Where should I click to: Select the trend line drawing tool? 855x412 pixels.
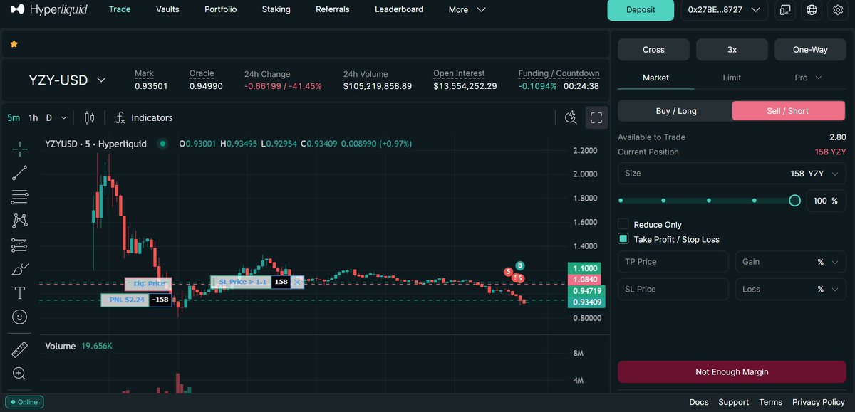pos(19,173)
